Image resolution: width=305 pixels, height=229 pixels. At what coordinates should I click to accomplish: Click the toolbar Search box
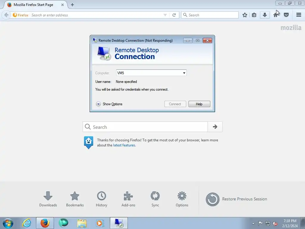click(x=210, y=15)
